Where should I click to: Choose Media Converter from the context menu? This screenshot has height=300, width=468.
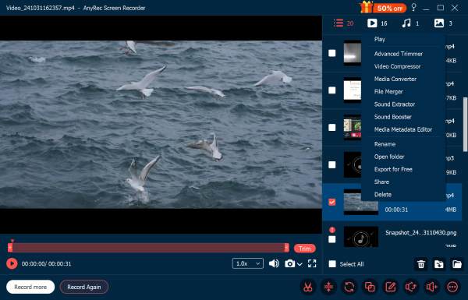tap(395, 79)
